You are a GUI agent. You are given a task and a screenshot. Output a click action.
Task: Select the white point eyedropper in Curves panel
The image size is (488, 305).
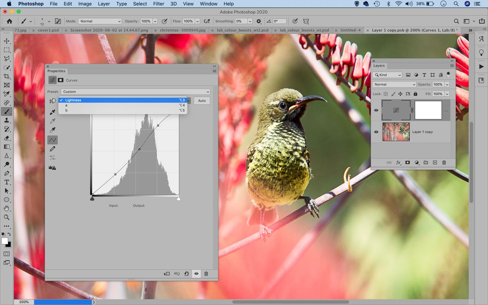(52, 129)
